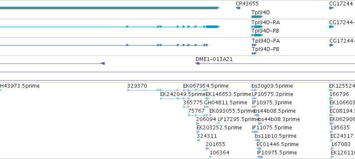Select the EK146653.5prime label

tap(228, 94)
